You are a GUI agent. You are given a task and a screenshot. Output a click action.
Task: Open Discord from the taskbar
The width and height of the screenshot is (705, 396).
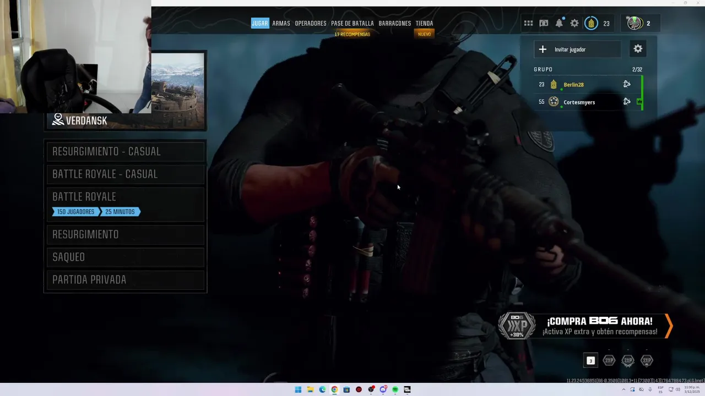pos(383,389)
